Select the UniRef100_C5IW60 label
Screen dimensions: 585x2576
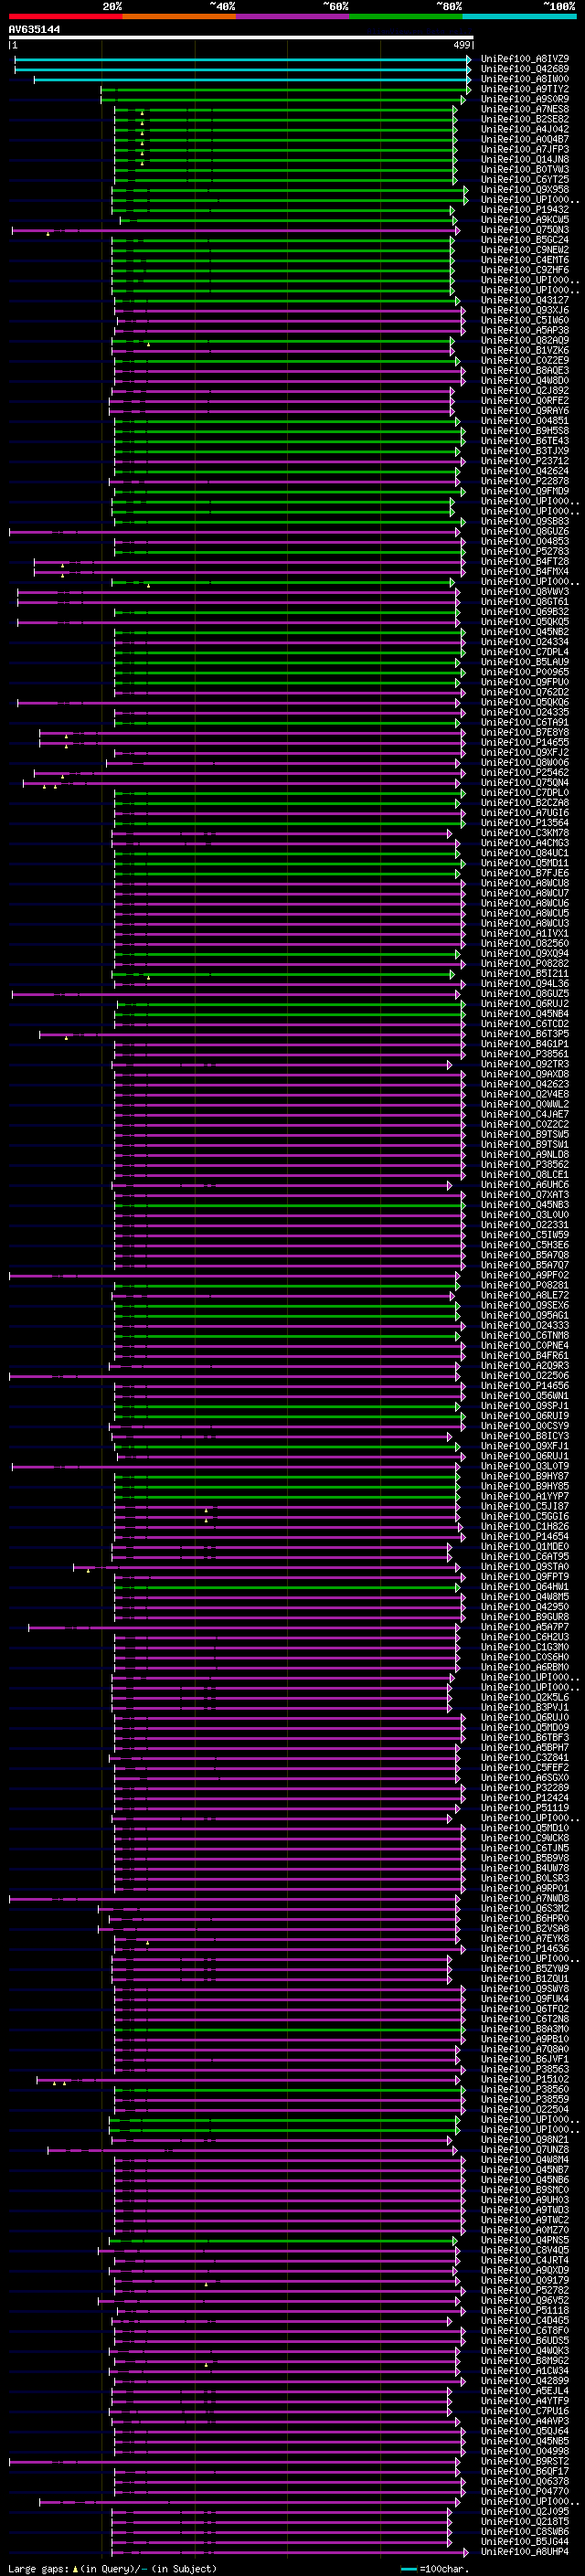[525, 320]
